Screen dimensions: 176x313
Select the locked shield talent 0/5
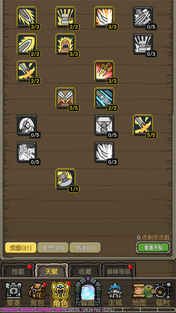click(x=143, y=17)
